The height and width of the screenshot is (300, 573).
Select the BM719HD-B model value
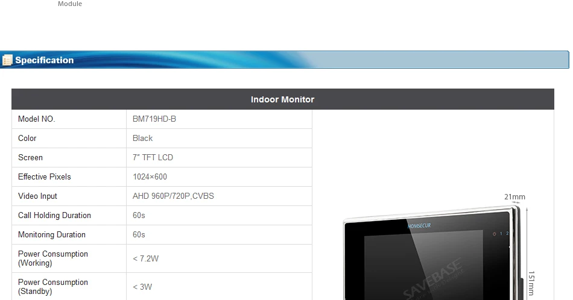coord(154,119)
